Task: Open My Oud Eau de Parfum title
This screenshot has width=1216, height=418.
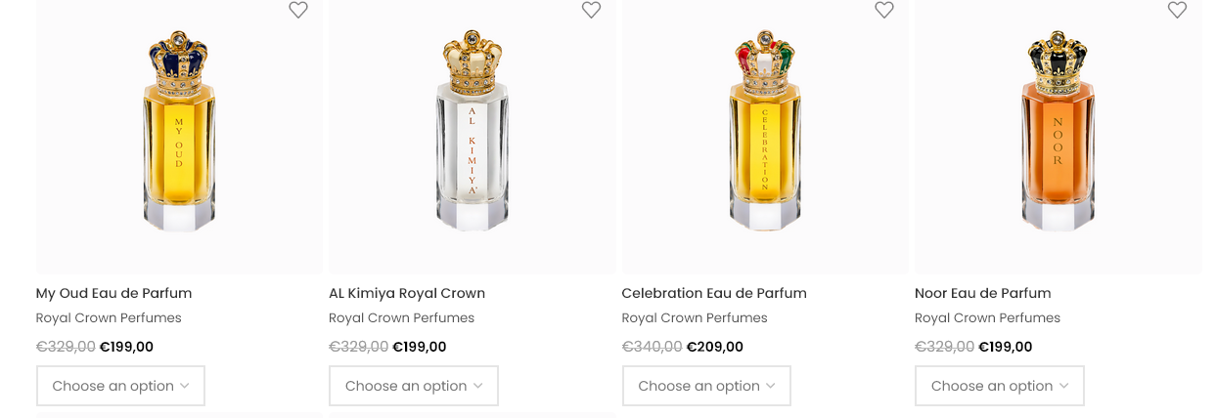Action: [113, 293]
